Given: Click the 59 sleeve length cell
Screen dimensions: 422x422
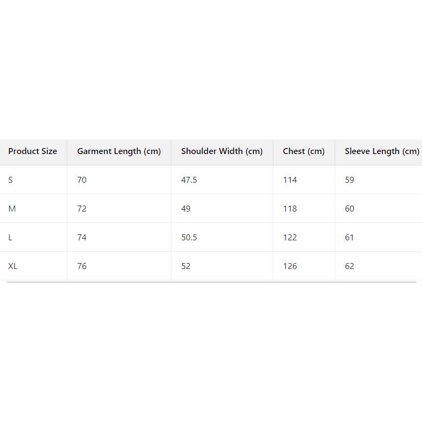Looking at the screenshot, I should click(x=349, y=180).
